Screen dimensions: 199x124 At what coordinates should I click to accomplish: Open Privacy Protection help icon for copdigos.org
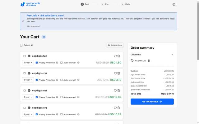(57, 114)
